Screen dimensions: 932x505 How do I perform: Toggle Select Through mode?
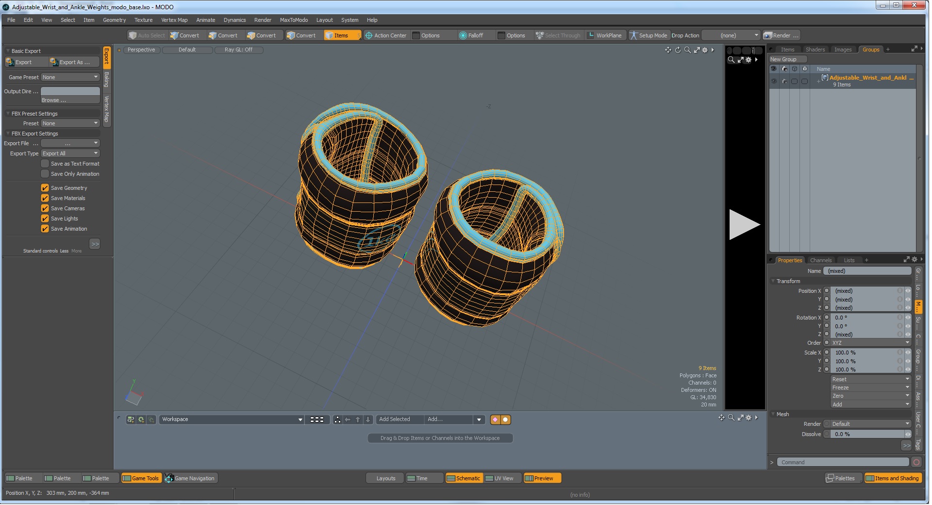tap(558, 35)
